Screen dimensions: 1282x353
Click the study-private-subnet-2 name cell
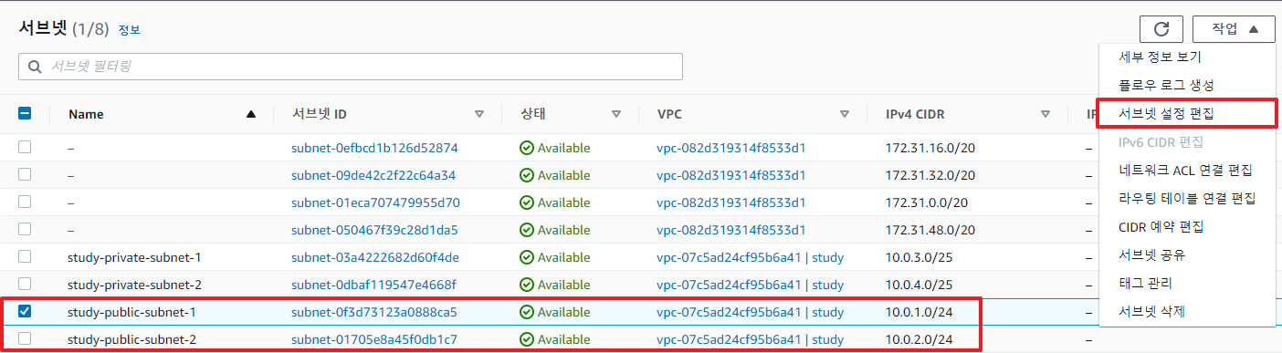[134, 285]
